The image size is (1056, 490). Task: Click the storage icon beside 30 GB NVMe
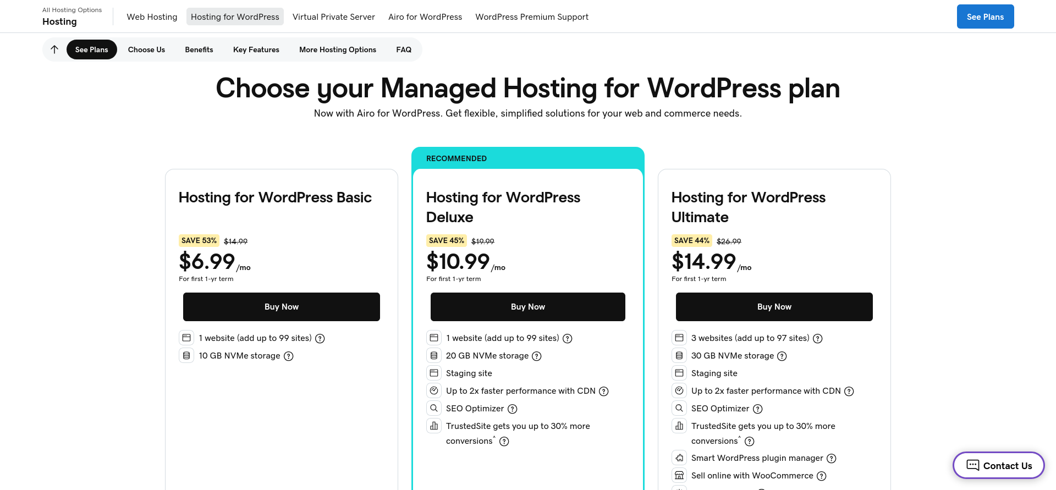[x=679, y=355]
